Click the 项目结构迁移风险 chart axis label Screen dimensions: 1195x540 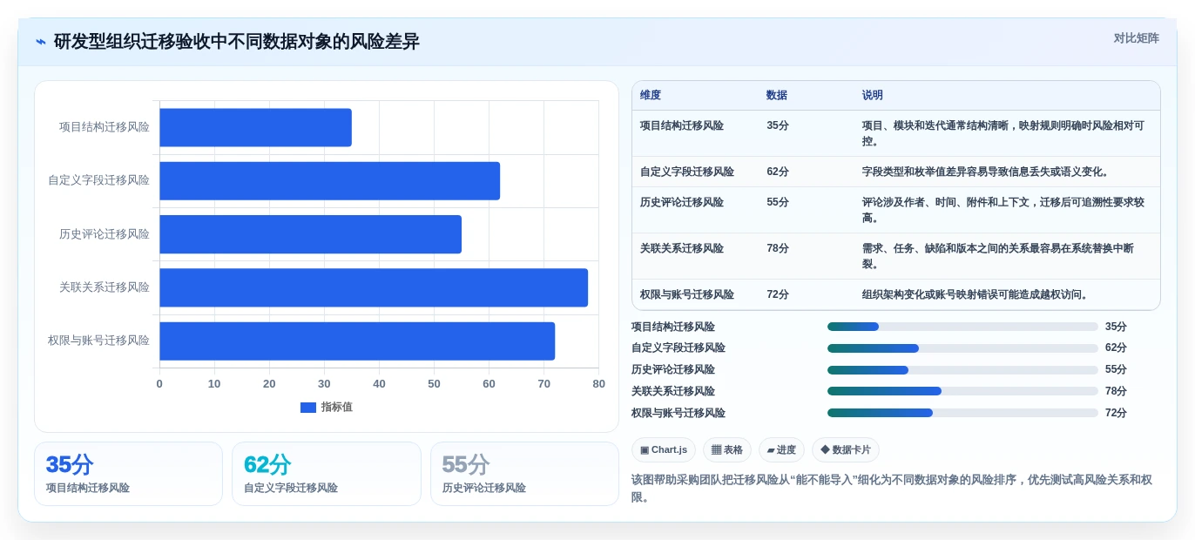tap(105, 127)
